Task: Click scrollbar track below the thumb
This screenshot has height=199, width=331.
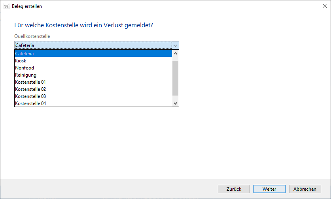Action: pyautogui.click(x=176, y=98)
